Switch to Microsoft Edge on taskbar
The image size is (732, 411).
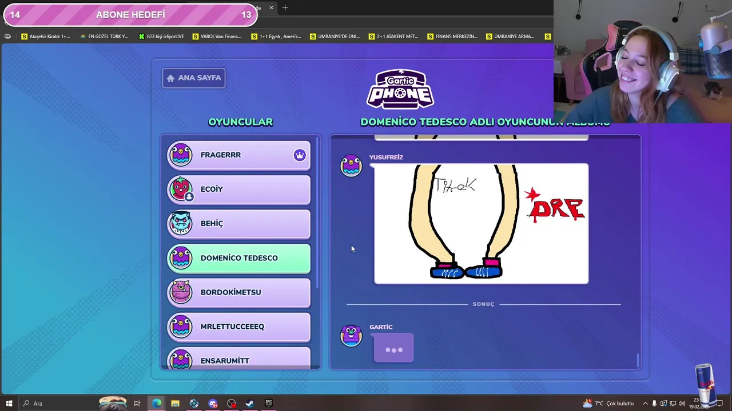coord(156,404)
